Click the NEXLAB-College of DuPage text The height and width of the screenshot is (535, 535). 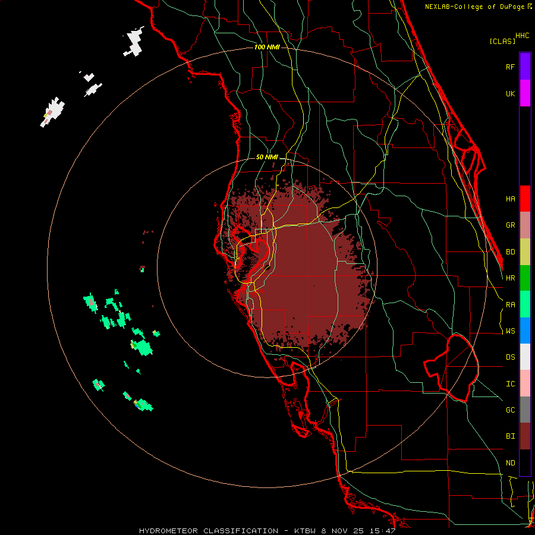[x=476, y=7]
